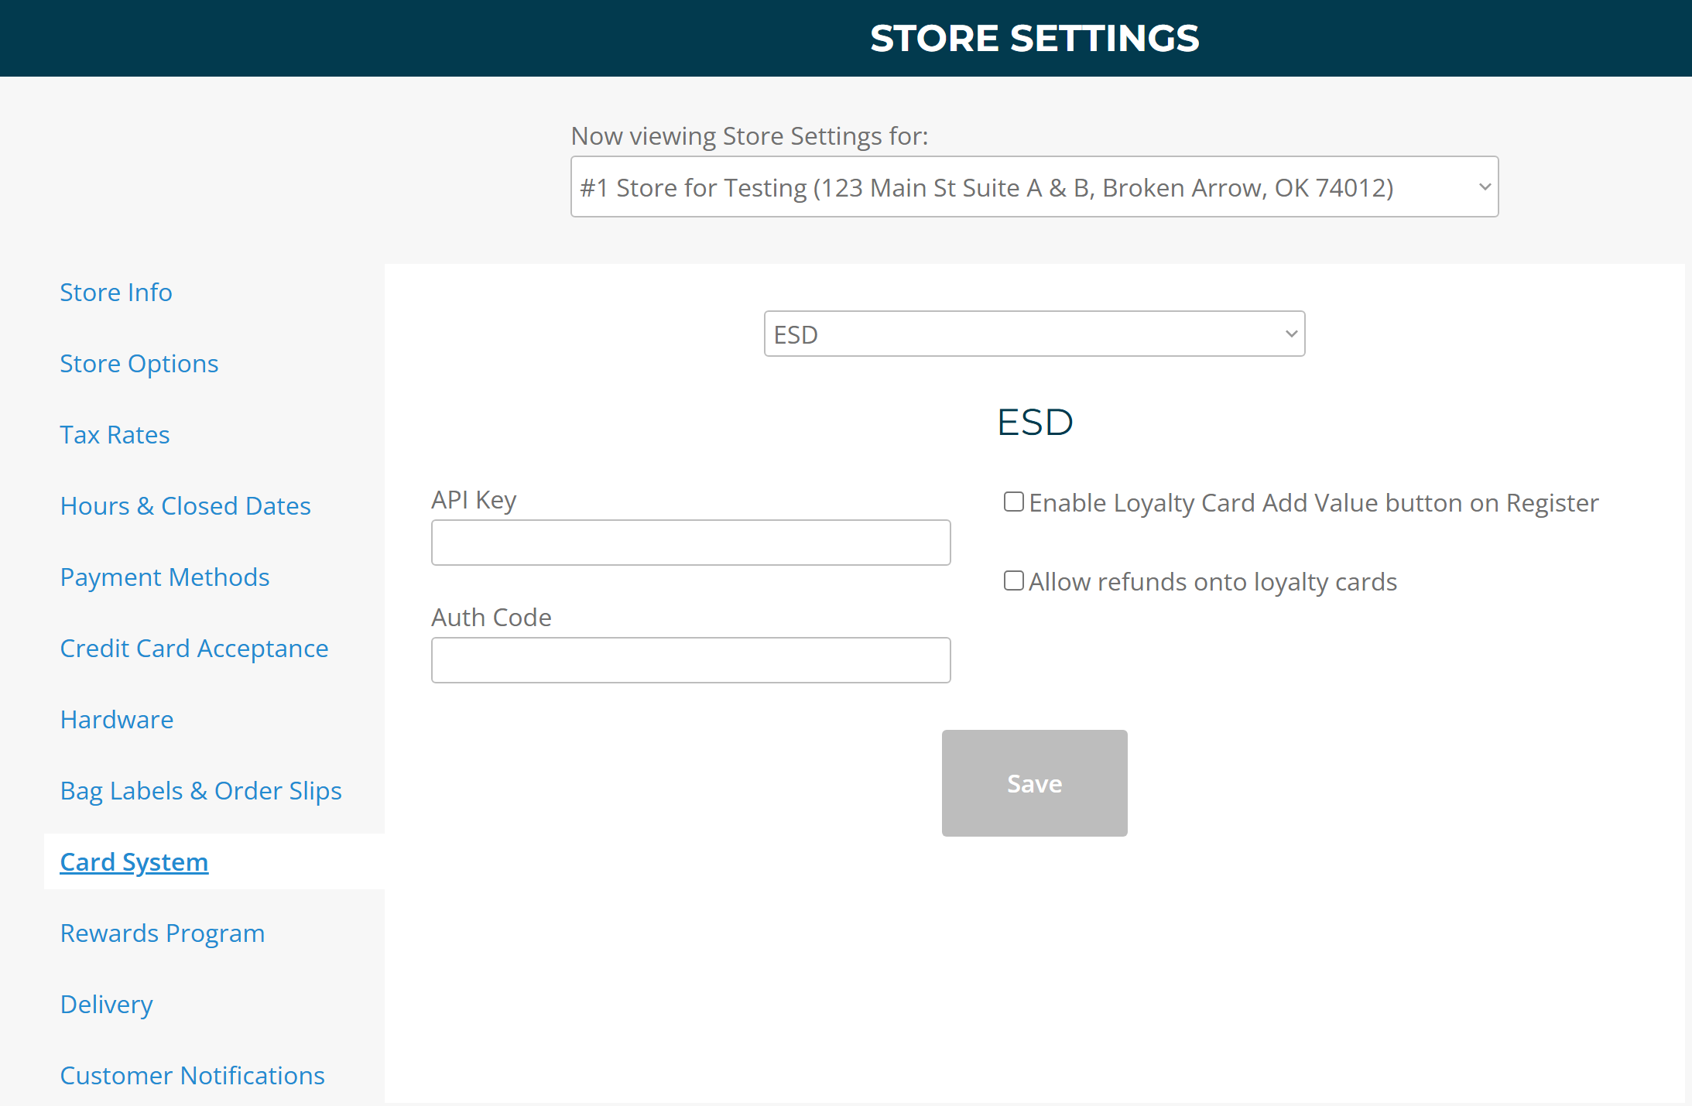
Task: Click the store dropdown chevron arrow
Action: click(1484, 187)
